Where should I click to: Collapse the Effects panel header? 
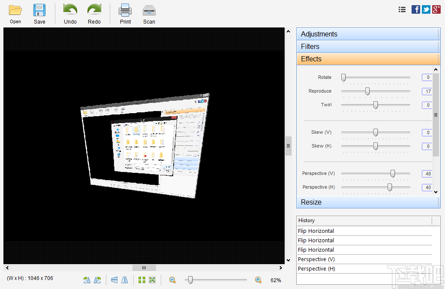click(x=368, y=59)
